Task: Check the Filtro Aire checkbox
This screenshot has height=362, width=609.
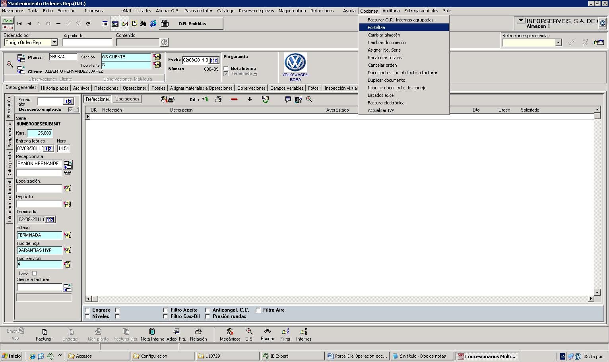Action: coord(258,310)
